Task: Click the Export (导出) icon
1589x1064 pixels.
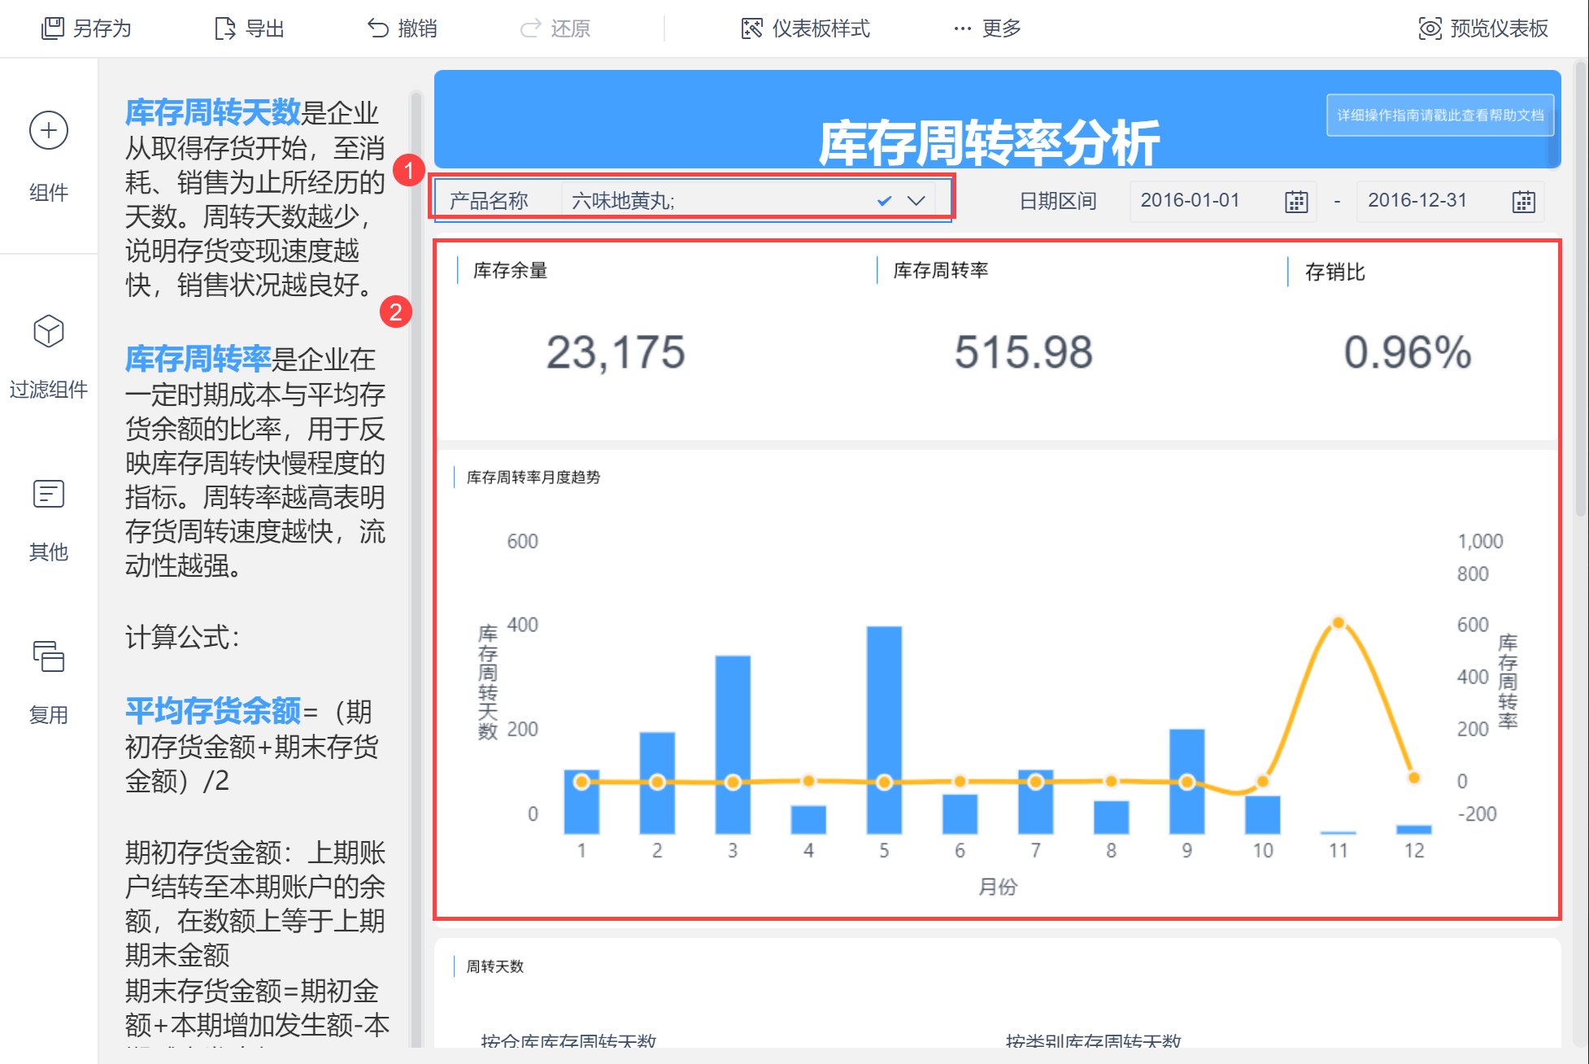Action: (224, 28)
